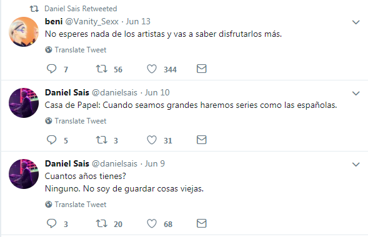Retweet beni's tweet with 56 retweets

click(x=102, y=69)
